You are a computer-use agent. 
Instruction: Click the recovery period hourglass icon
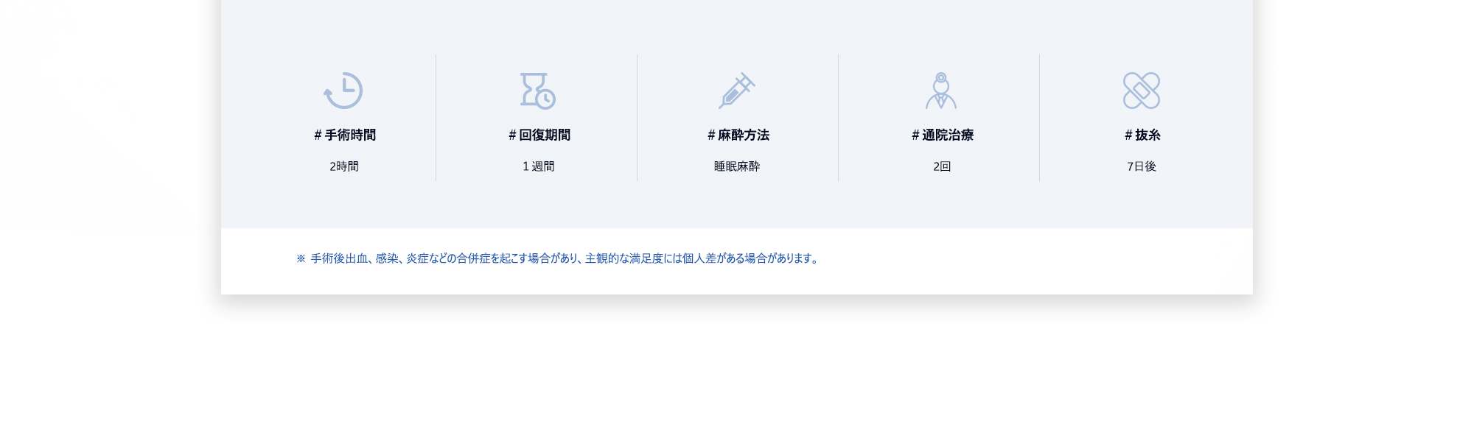[538, 91]
